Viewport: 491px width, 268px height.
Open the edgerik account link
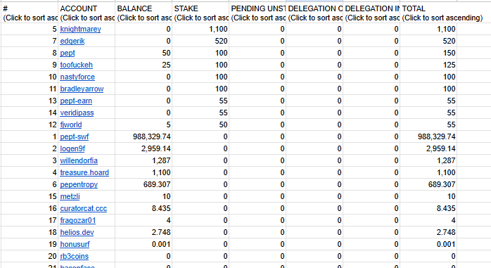[x=72, y=41]
